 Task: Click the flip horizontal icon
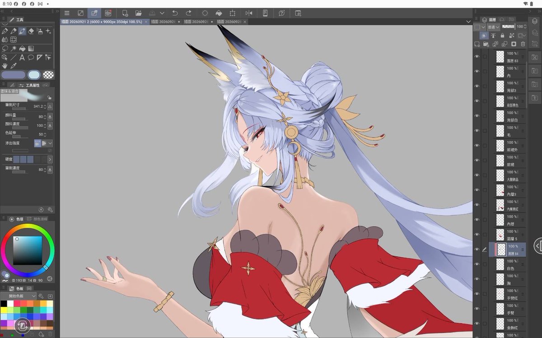[x=248, y=13]
